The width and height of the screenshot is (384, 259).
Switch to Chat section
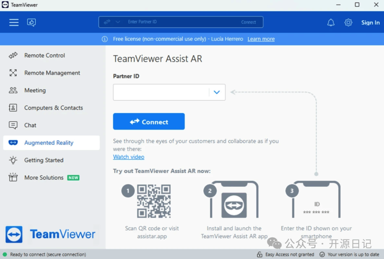[x=52, y=125]
